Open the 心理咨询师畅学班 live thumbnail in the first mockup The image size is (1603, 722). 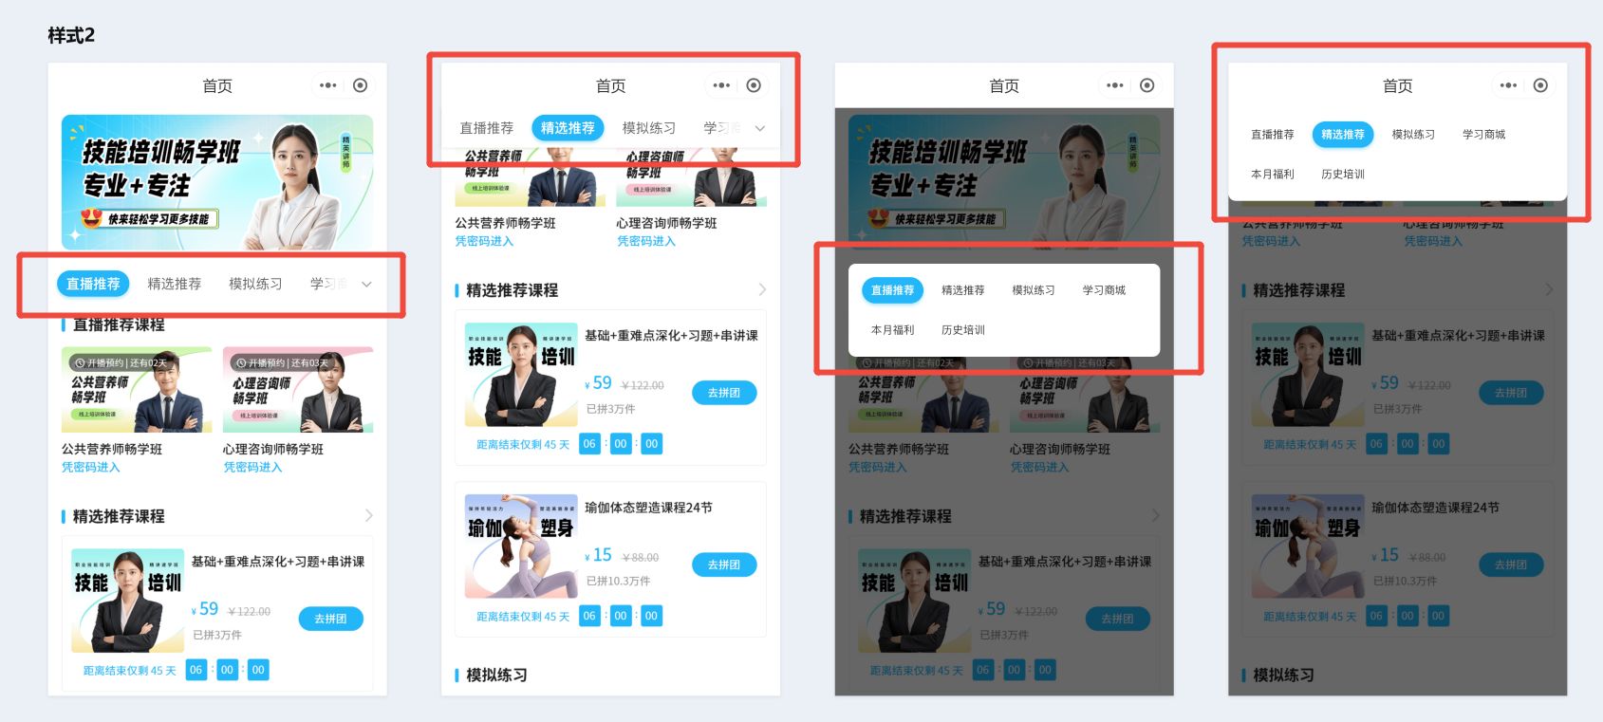pos(298,390)
